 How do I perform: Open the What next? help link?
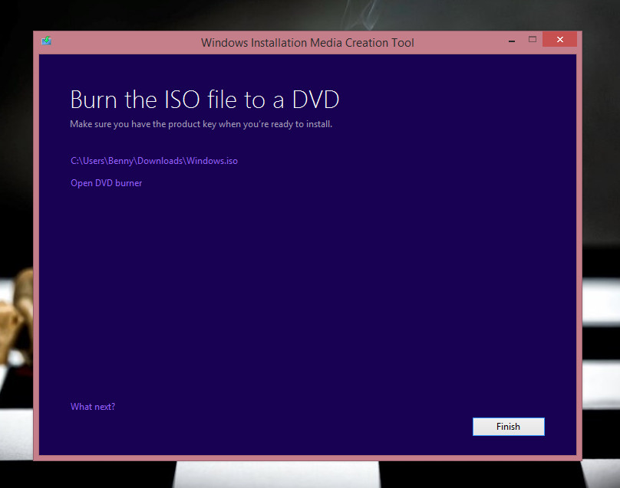(x=93, y=407)
